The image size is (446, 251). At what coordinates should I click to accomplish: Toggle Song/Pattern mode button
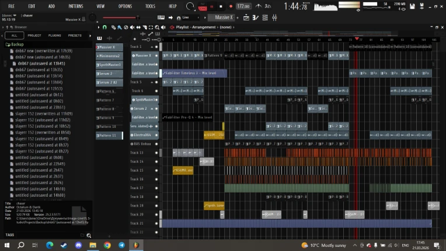[x=203, y=6]
